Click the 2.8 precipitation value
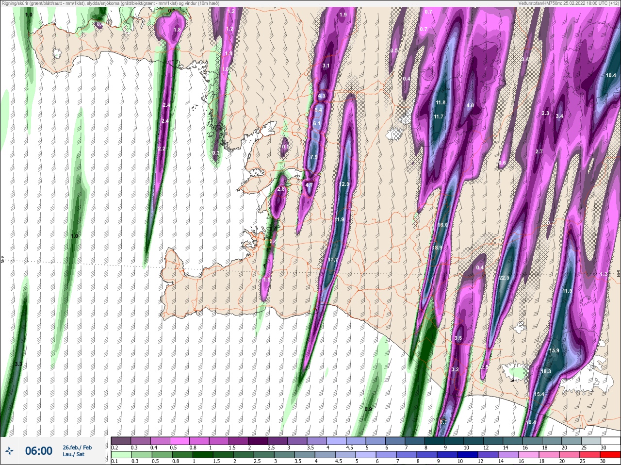Viewport: 621px width, 465px height. [x=280, y=189]
